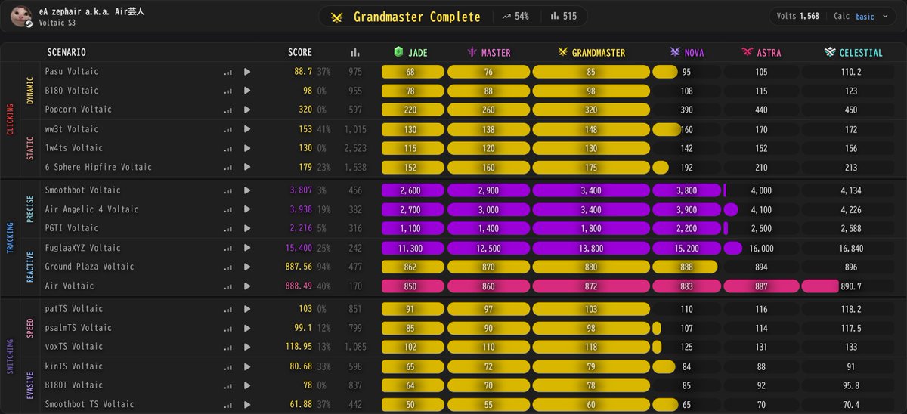
Task: Play the B180 Voltaic scenario
Action: tap(246, 91)
